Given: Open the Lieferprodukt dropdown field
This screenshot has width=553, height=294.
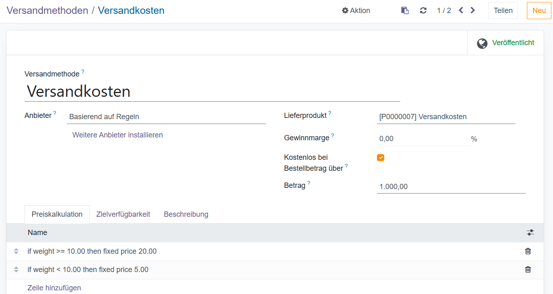Looking at the screenshot, I should point(446,117).
